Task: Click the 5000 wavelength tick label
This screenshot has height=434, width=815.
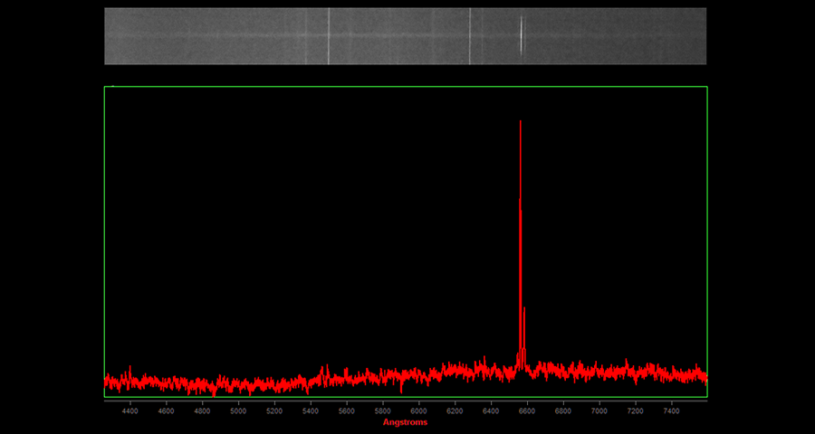Action: (238, 410)
